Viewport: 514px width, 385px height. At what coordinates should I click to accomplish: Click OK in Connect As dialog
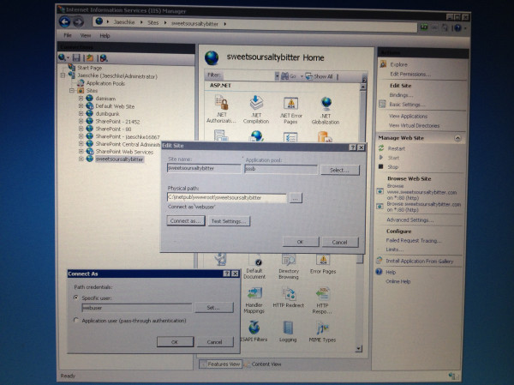point(175,341)
